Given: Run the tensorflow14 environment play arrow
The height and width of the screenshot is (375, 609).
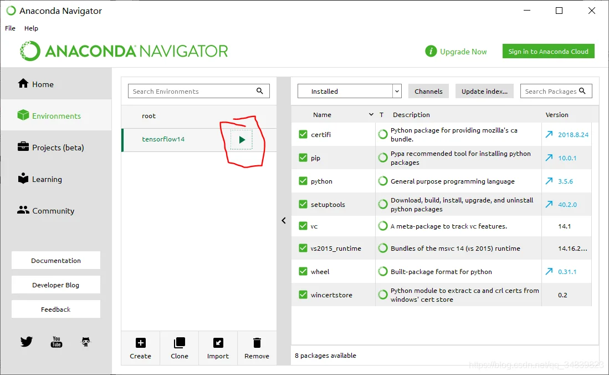Looking at the screenshot, I should tap(242, 140).
